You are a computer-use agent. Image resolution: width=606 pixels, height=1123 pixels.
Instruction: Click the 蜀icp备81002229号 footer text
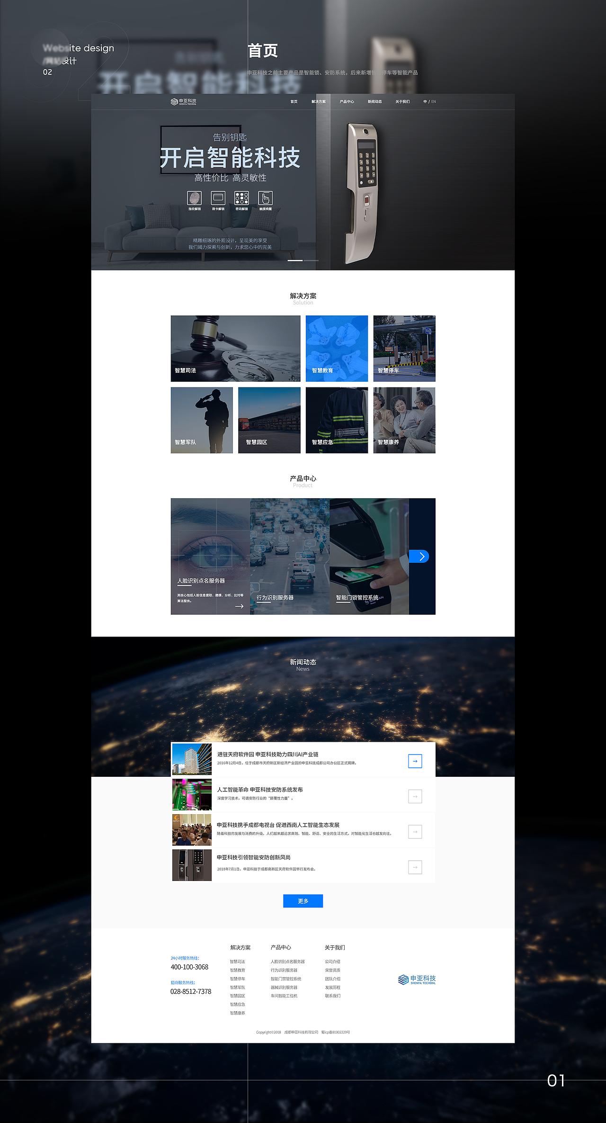[336, 1032]
